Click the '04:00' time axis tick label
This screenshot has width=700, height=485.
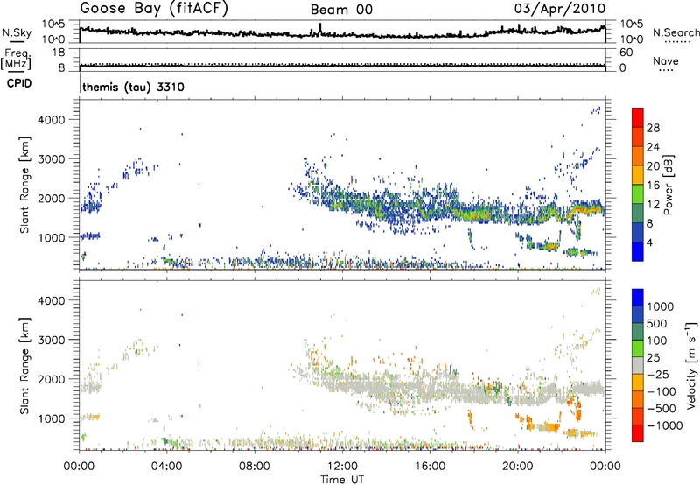coord(166,467)
